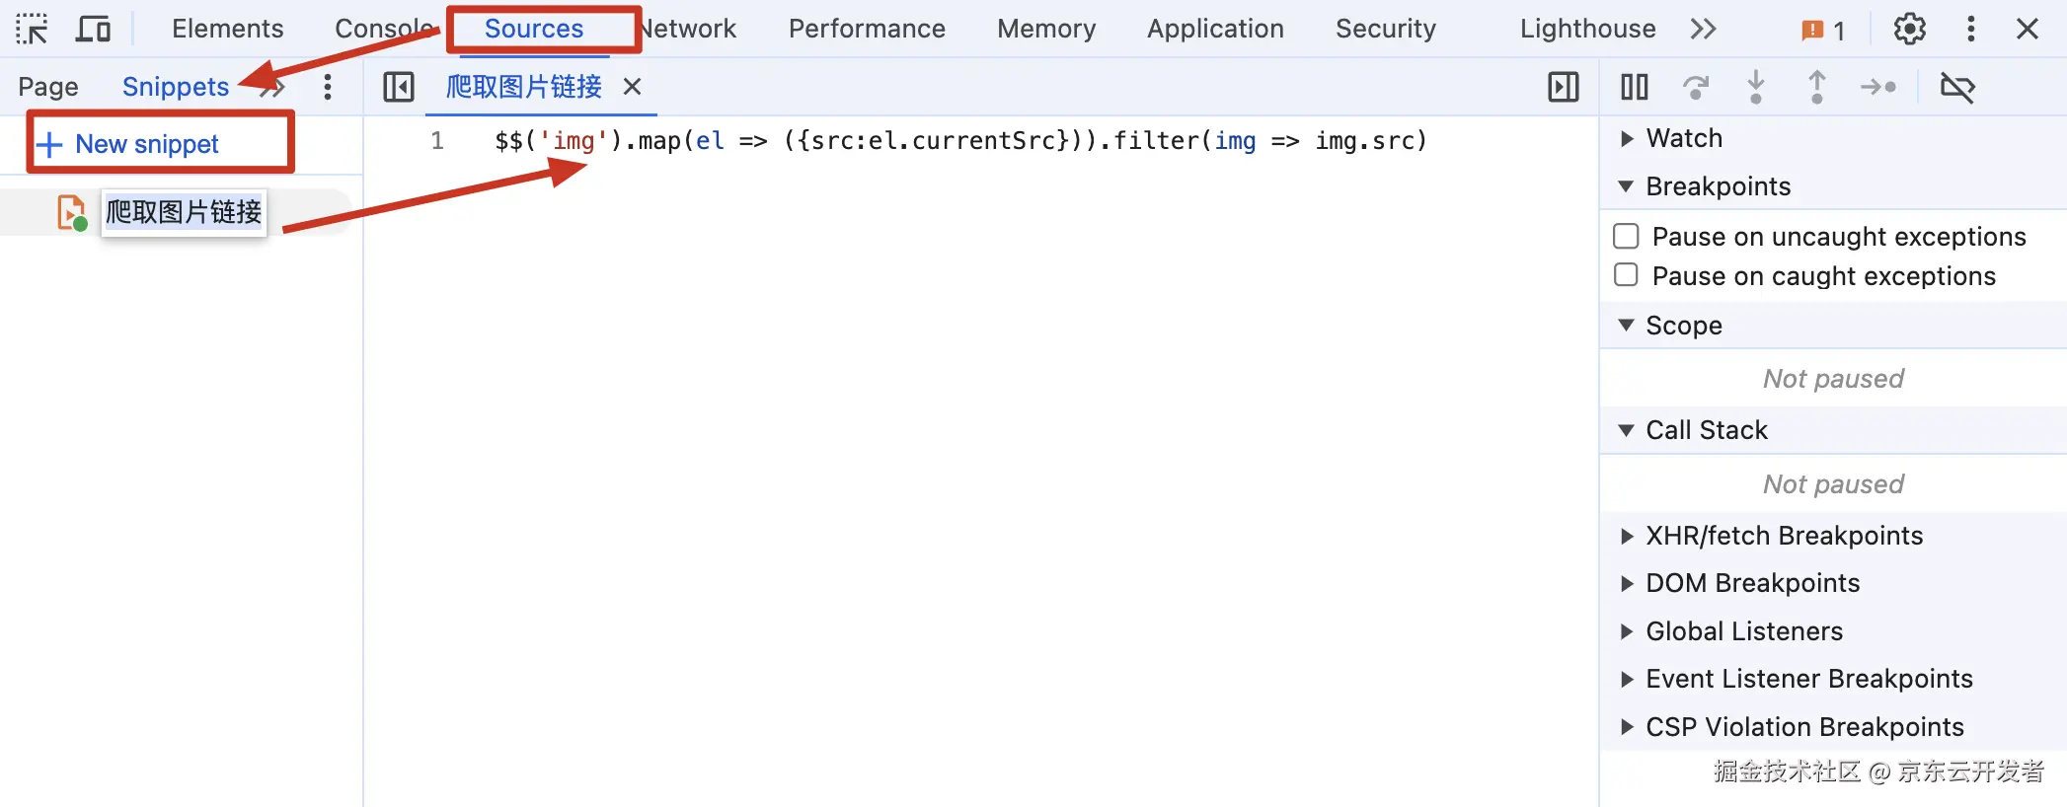The height and width of the screenshot is (807, 2067).
Task: Collapse the Call Stack section
Action: pos(1706,430)
